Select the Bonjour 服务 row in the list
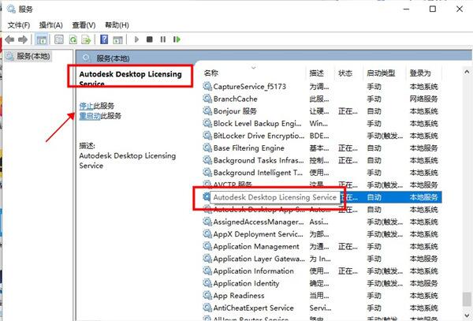The width and height of the screenshot is (473, 321). click(x=241, y=111)
